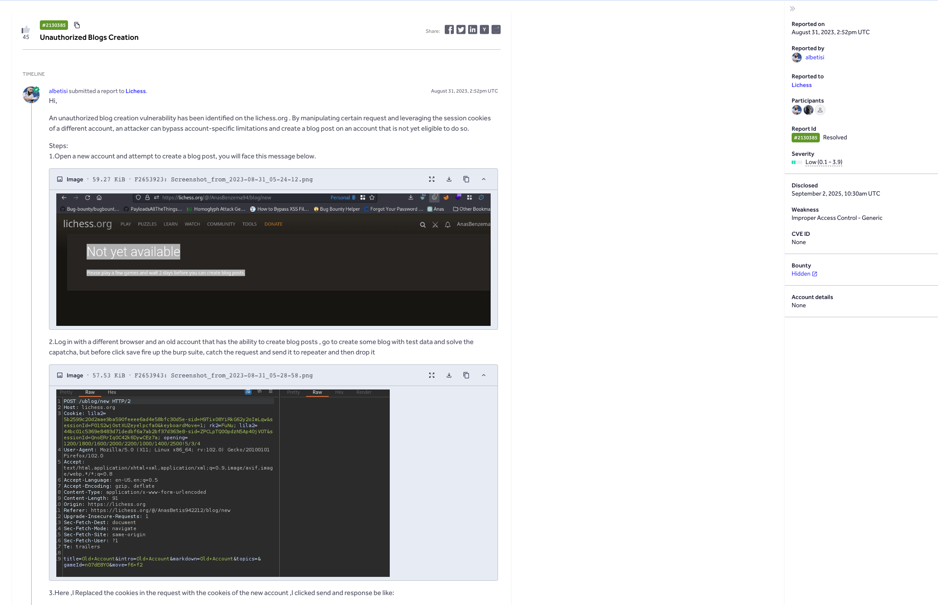Viewport: 938px width, 605px height.
Task: Copy report ID using clipboard icon
Action: click(x=77, y=25)
